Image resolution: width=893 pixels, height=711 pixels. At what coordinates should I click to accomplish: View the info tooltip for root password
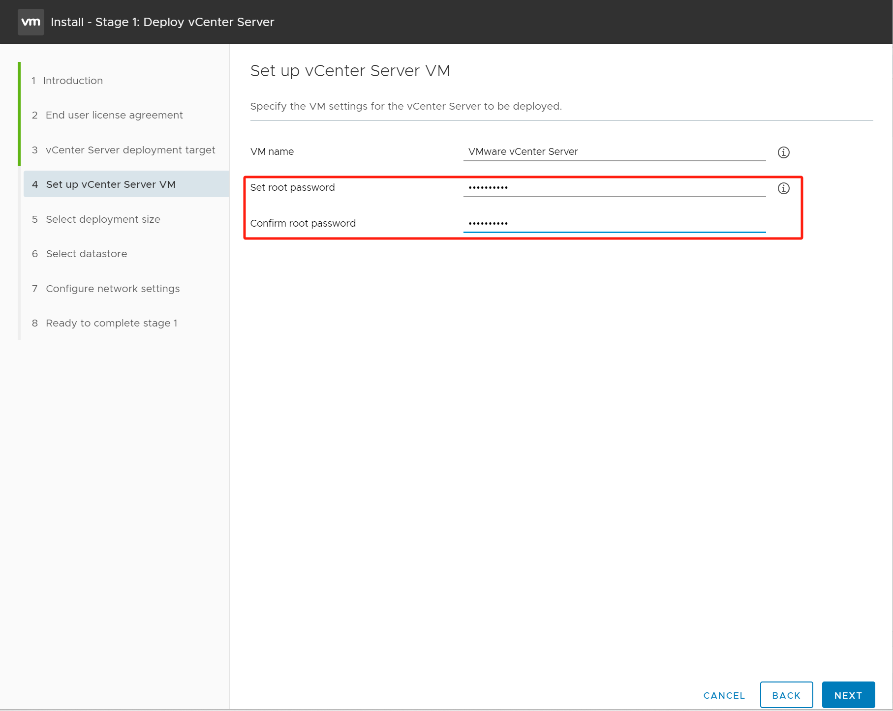tap(783, 188)
